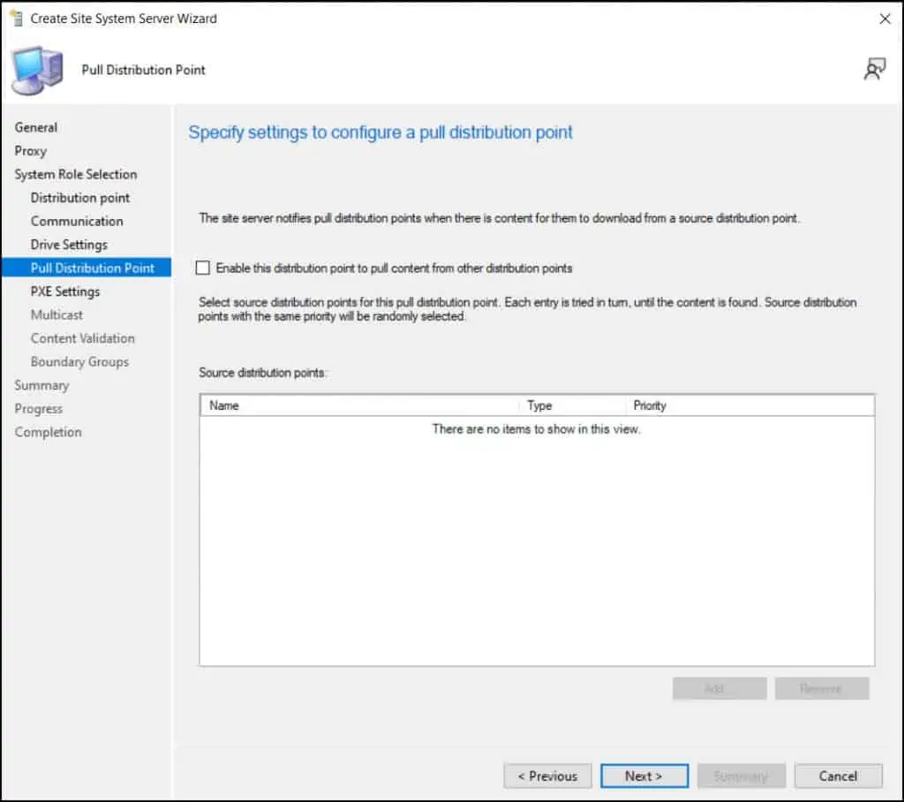The image size is (904, 802).
Task: Sort source list by Type column
Action: pos(571,405)
